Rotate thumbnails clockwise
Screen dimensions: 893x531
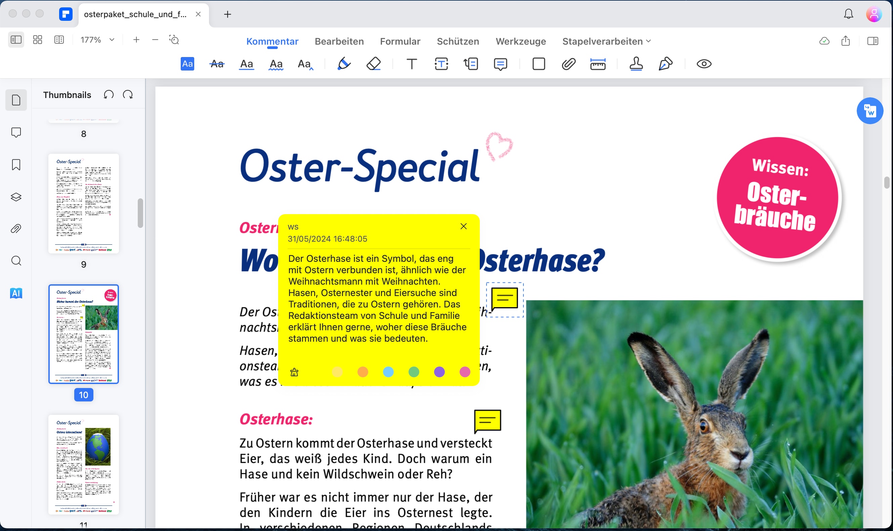(128, 95)
